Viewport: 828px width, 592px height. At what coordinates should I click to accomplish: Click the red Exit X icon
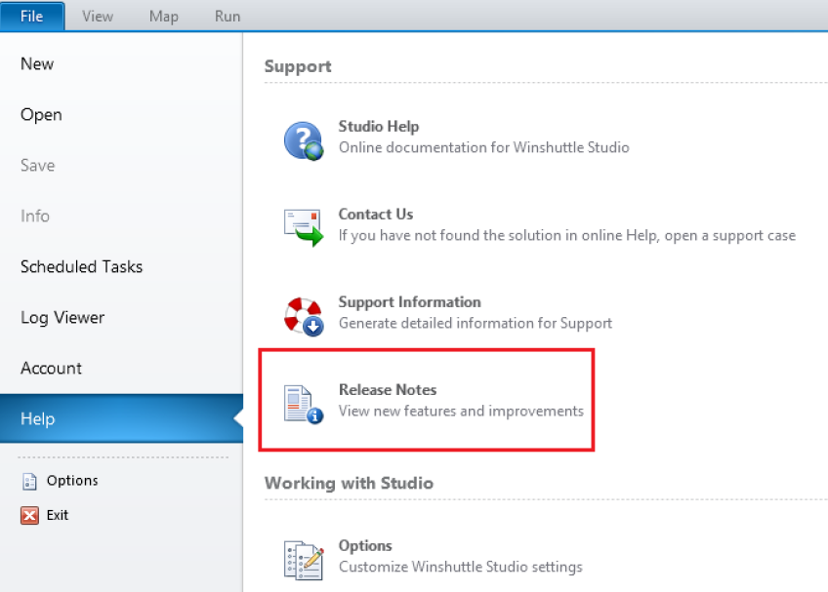tap(29, 515)
